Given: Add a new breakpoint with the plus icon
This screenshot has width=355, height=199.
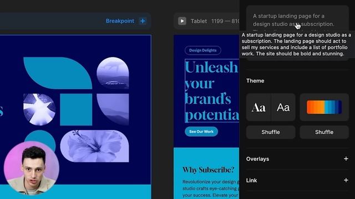Looking at the screenshot, I should [143, 21].
